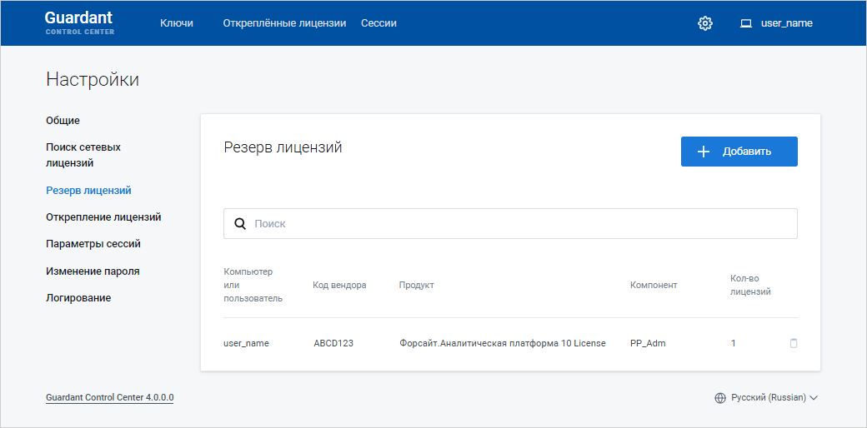The height and width of the screenshot is (428, 867).
Task: Go to Открепленные лицензии in top navigation
Action: click(284, 23)
